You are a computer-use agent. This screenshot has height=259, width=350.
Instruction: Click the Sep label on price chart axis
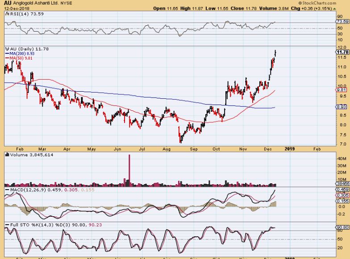[194, 149]
